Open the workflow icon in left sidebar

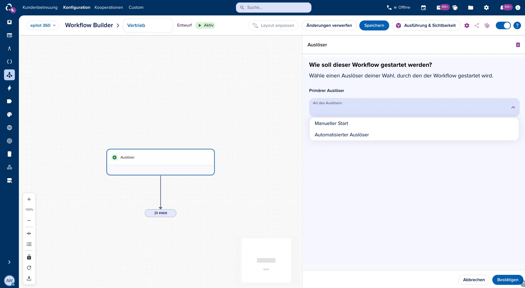coord(10,75)
